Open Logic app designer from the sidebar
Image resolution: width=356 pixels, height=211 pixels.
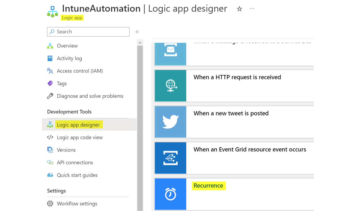point(78,125)
